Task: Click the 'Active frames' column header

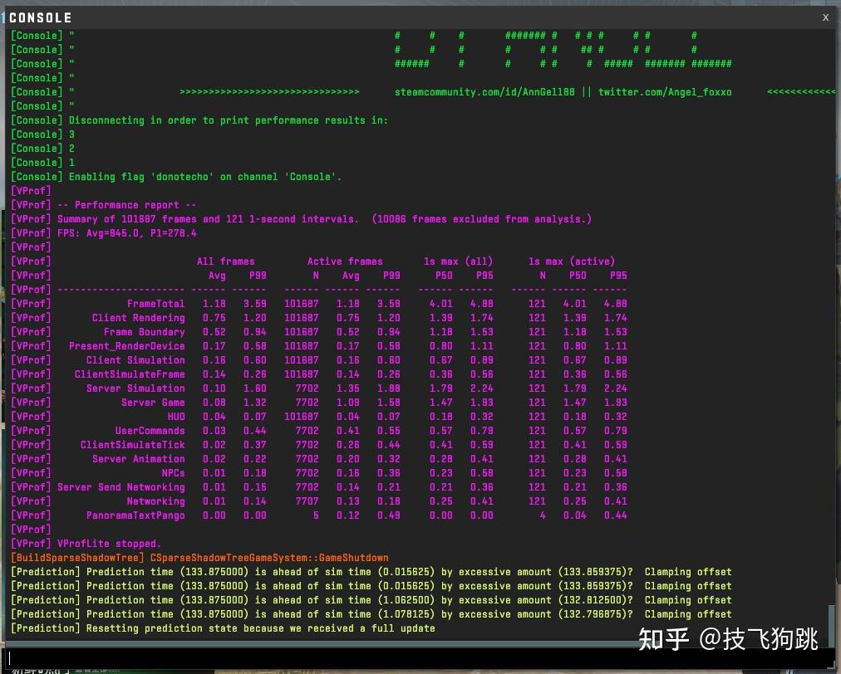Action: coord(345,261)
